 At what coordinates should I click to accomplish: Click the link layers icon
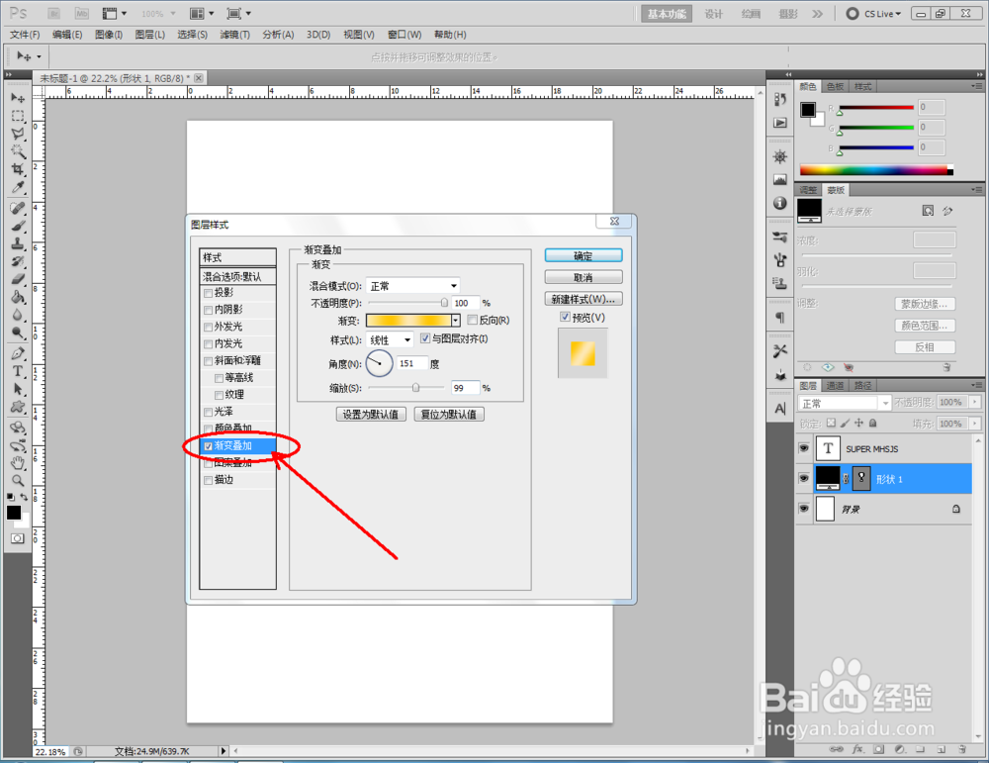coord(837,749)
